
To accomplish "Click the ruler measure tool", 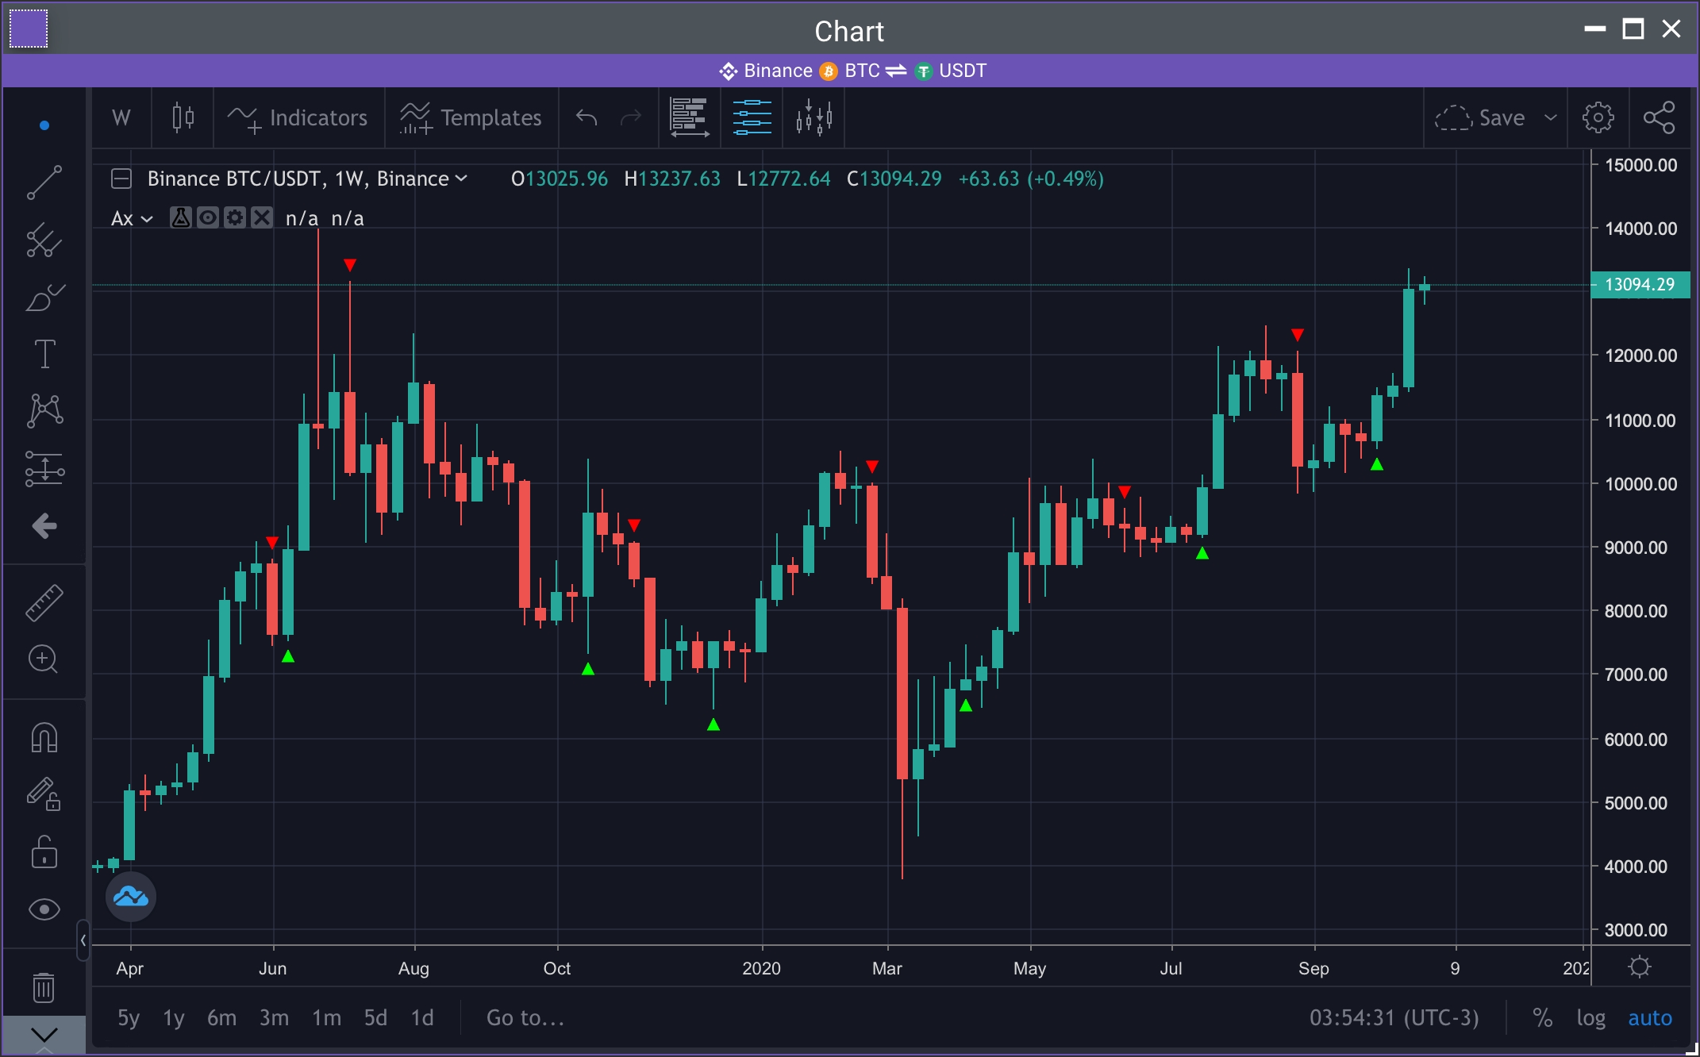I will click(44, 603).
